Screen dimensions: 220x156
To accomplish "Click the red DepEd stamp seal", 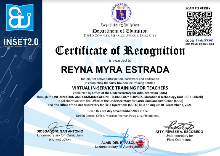I will [140, 144].
